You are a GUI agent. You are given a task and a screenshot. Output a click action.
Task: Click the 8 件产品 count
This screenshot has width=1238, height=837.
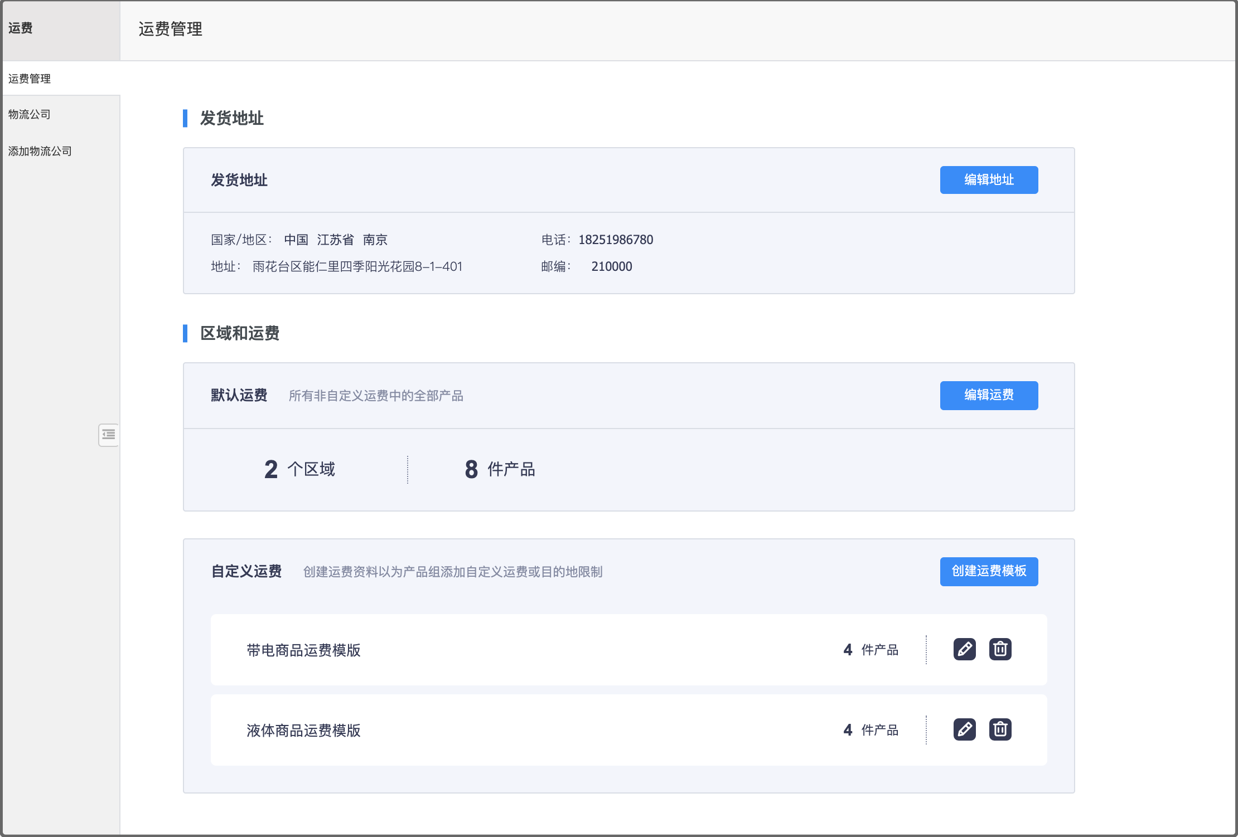[500, 469]
